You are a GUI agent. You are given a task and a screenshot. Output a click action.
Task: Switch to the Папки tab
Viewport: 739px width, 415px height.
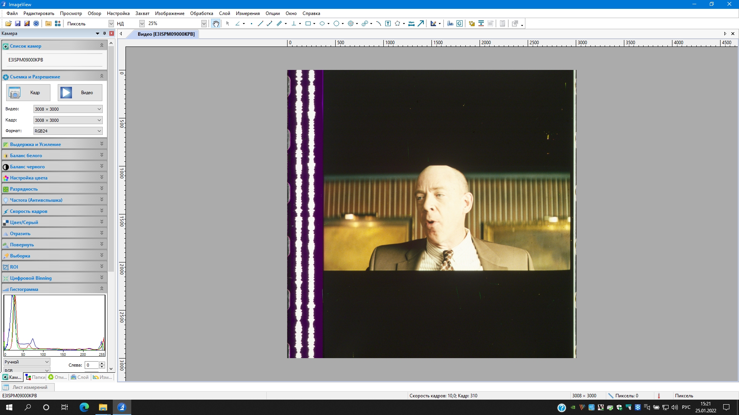tap(35, 377)
